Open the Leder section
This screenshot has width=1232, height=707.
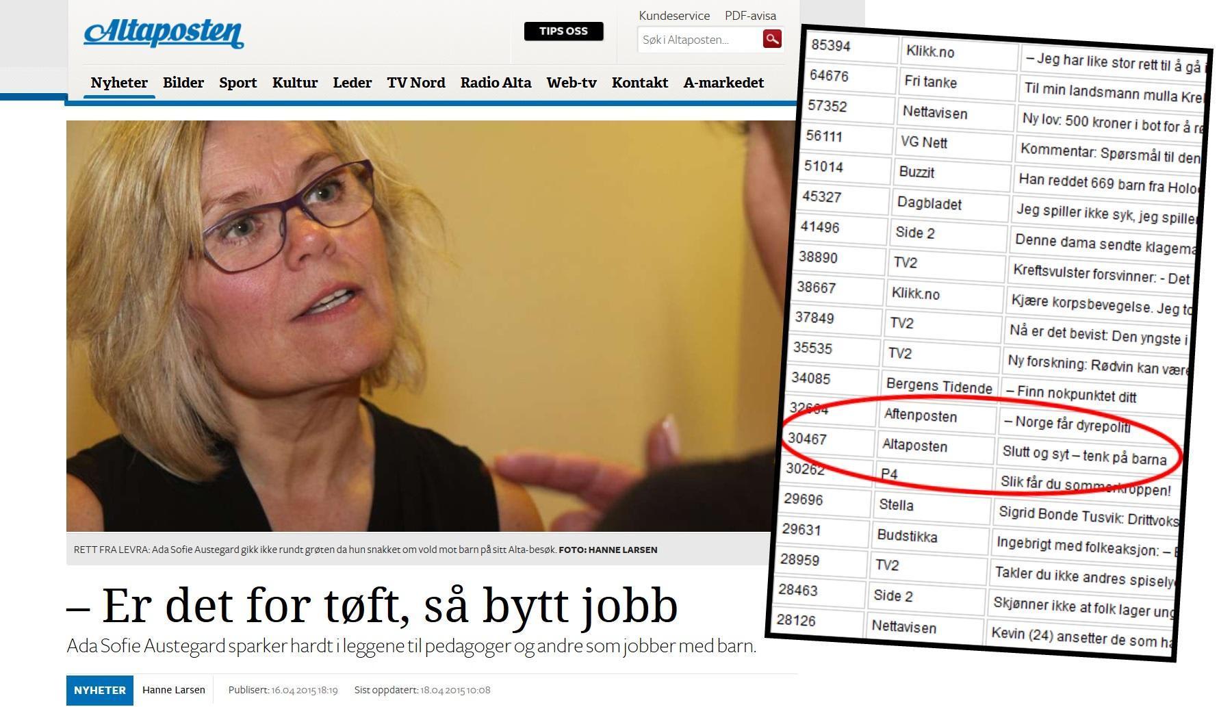352,83
